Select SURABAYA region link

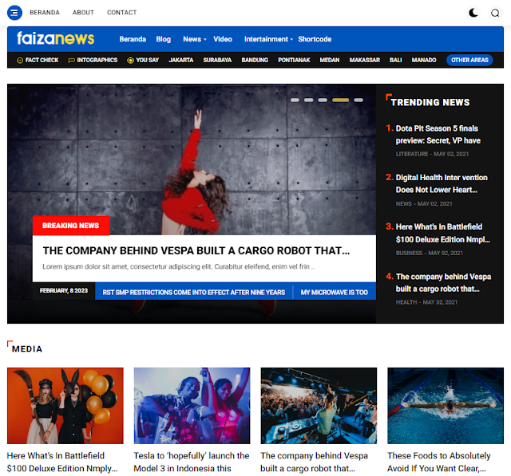(x=217, y=60)
